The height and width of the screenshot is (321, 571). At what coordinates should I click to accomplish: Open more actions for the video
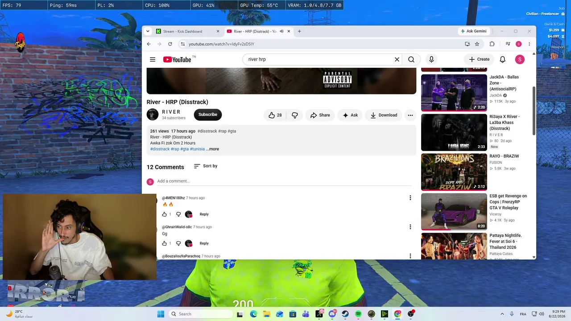pyautogui.click(x=410, y=115)
